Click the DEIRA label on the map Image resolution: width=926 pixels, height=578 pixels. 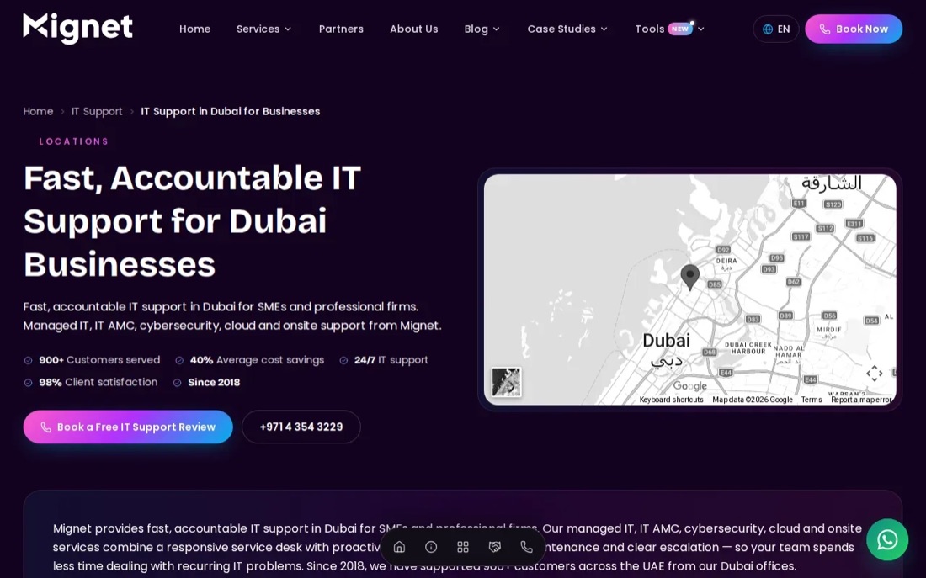tap(726, 260)
